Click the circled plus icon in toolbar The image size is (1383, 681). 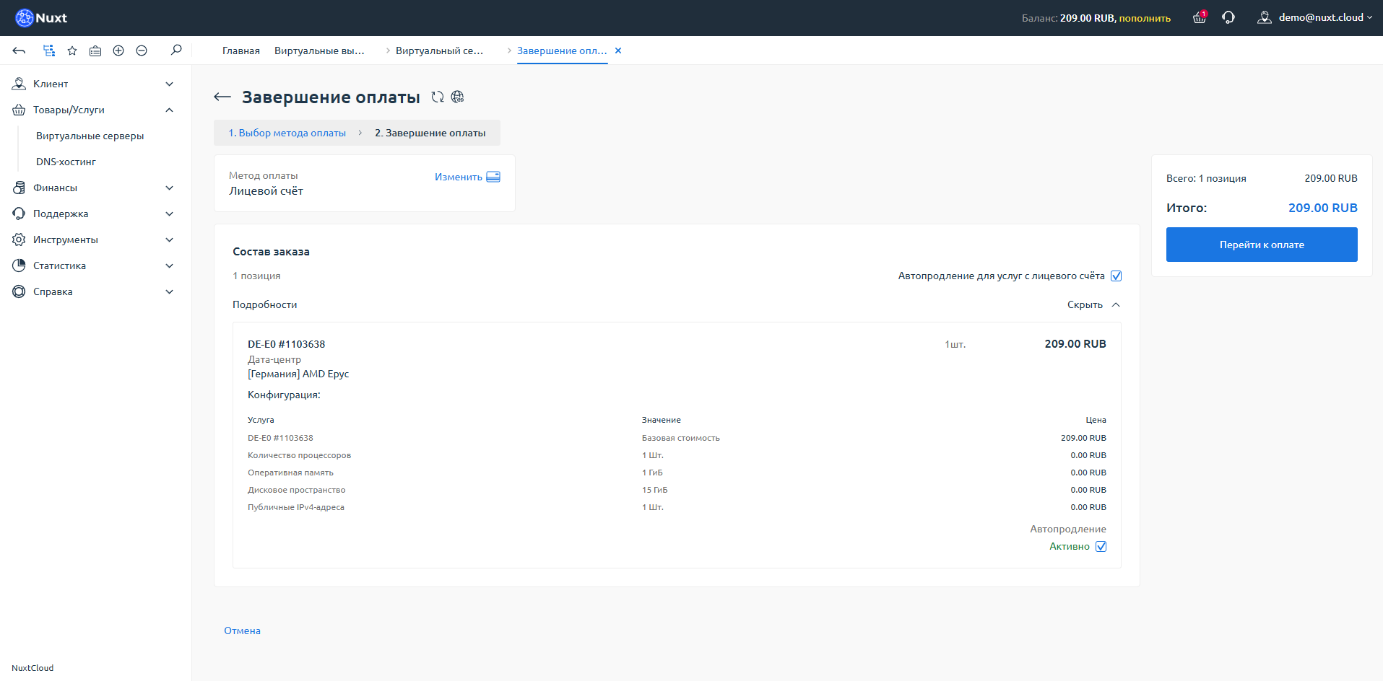click(x=118, y=50)
